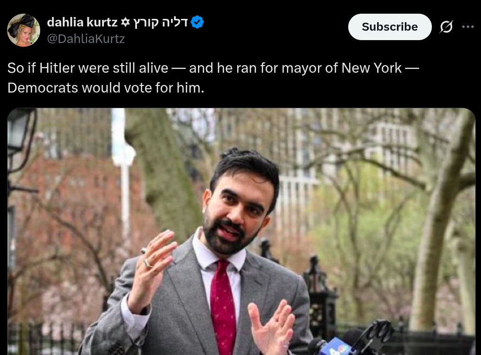The height and width of the screenshot is (355, 481).
Task: Click the Star of David emoji in name
Action: click(125, 22)
